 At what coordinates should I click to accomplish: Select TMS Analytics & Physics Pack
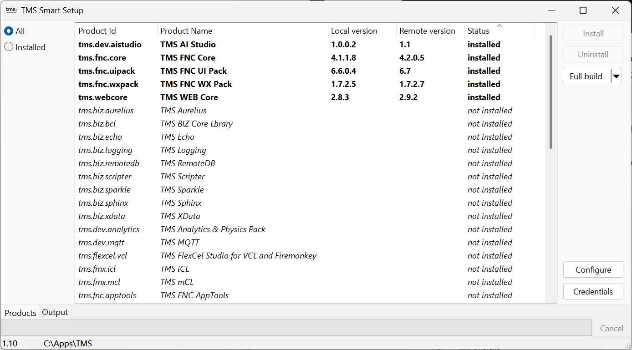(213, 229)
